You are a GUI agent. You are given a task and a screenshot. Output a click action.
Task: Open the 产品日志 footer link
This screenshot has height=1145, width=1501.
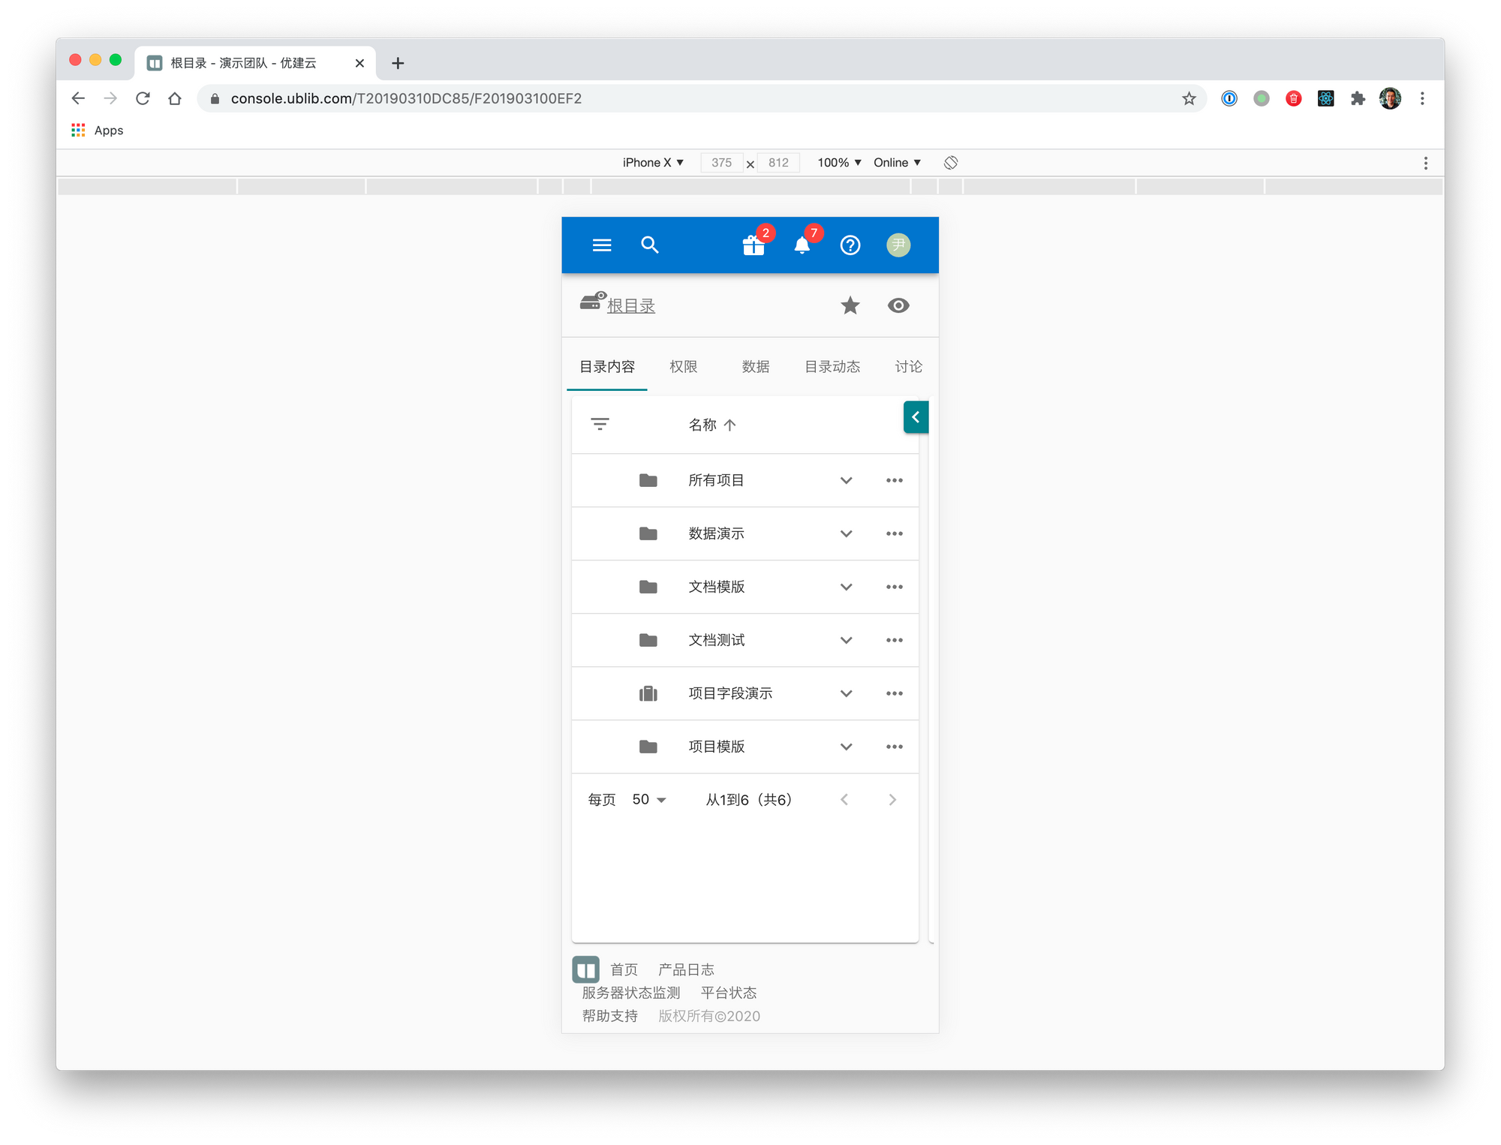tap(686, 969)
